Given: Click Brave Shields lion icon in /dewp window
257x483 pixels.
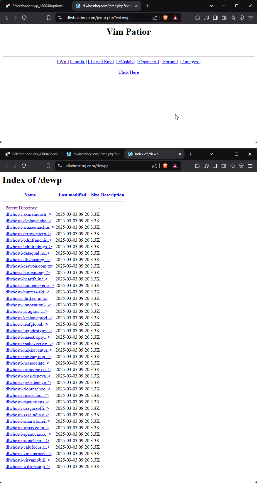Looking at the screenshot, I should (x=165, y=166).
